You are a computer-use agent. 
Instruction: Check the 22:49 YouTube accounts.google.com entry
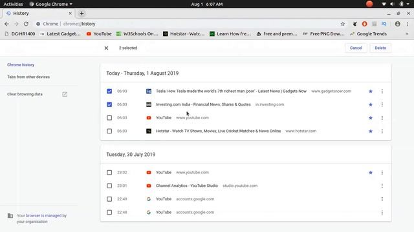pyautogui.click(x=109, y=199)
